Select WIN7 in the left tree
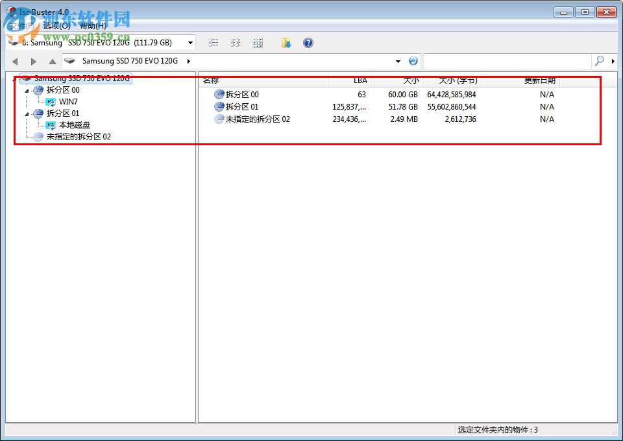Viewport: 623px width, 441px height. 67,101
